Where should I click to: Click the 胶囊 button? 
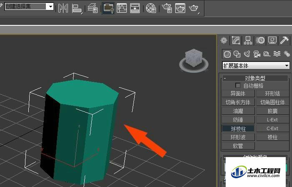tap(273, 111)
